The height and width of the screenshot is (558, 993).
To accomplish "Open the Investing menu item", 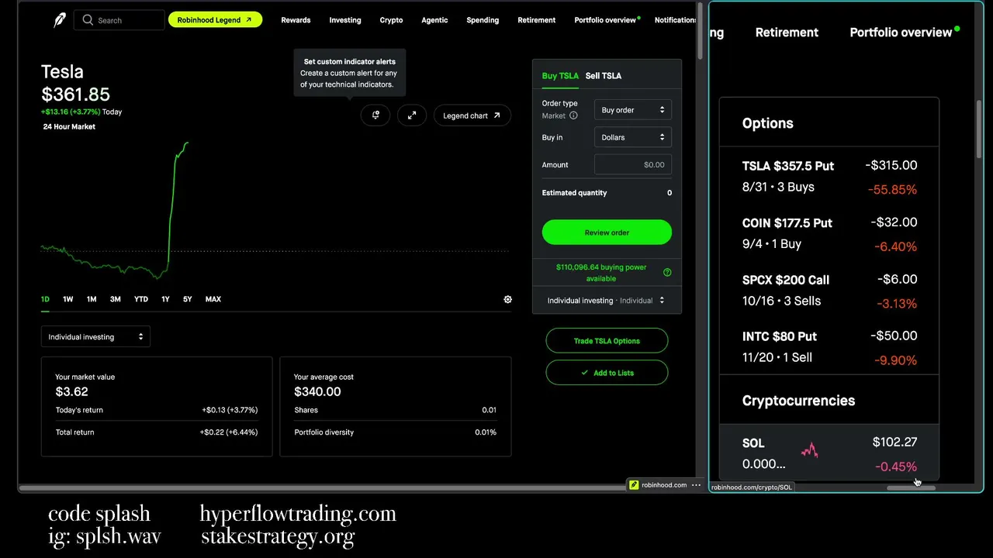I will [x=345, y=20].
